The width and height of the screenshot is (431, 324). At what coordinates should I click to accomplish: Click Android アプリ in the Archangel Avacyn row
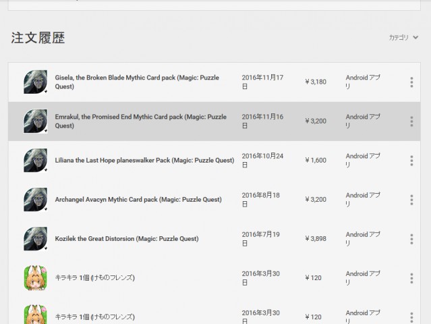363,200
